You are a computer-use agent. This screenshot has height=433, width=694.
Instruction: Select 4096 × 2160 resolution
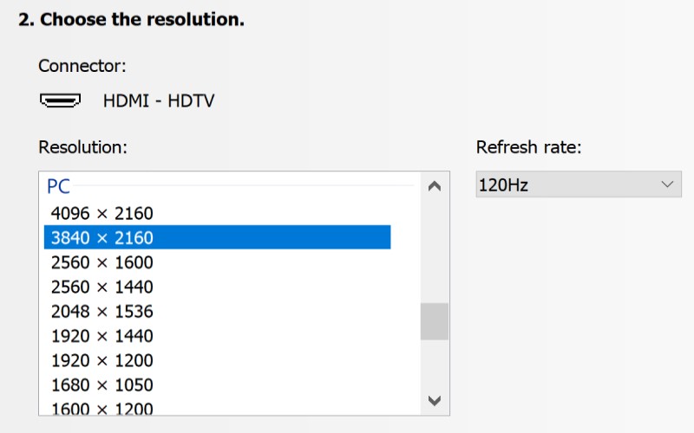[101, 213]
